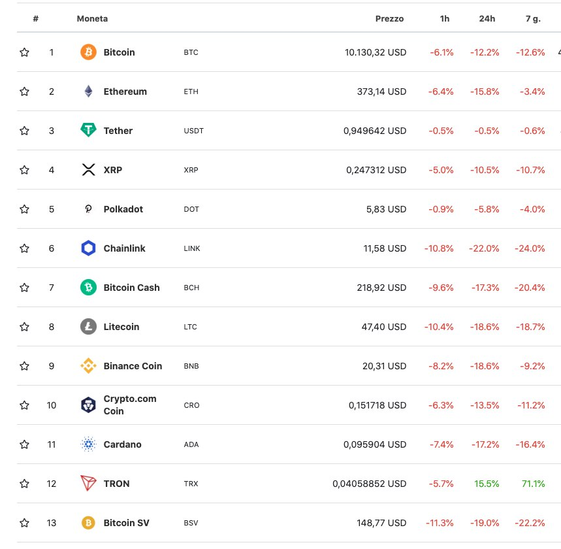561x549 pixels.
Task: Click the Binance Coin yellow icon
Action: (x=88, y=366)
